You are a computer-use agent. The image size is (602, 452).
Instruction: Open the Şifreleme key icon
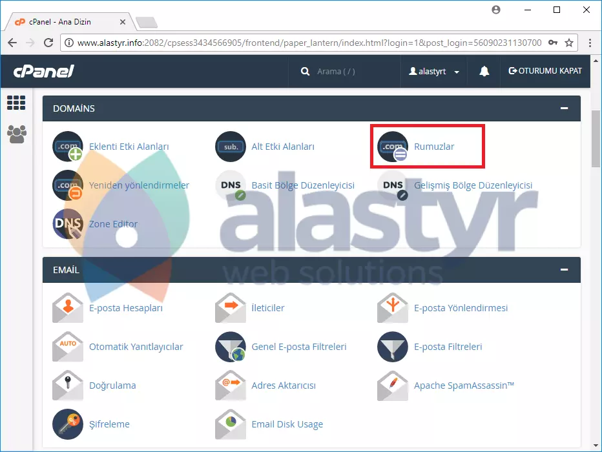[68, 424]
